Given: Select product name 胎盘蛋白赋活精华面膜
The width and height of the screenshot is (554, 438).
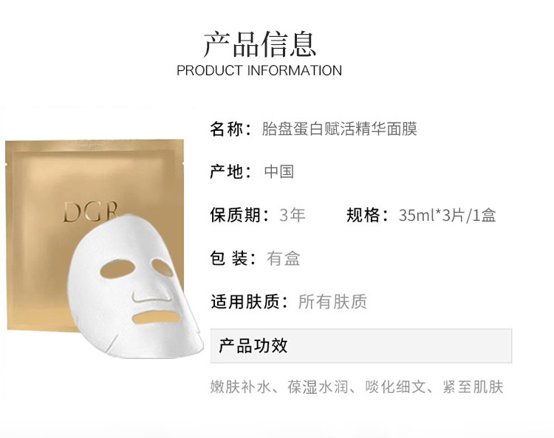Looking at the screenshot, I should point(339,129).
